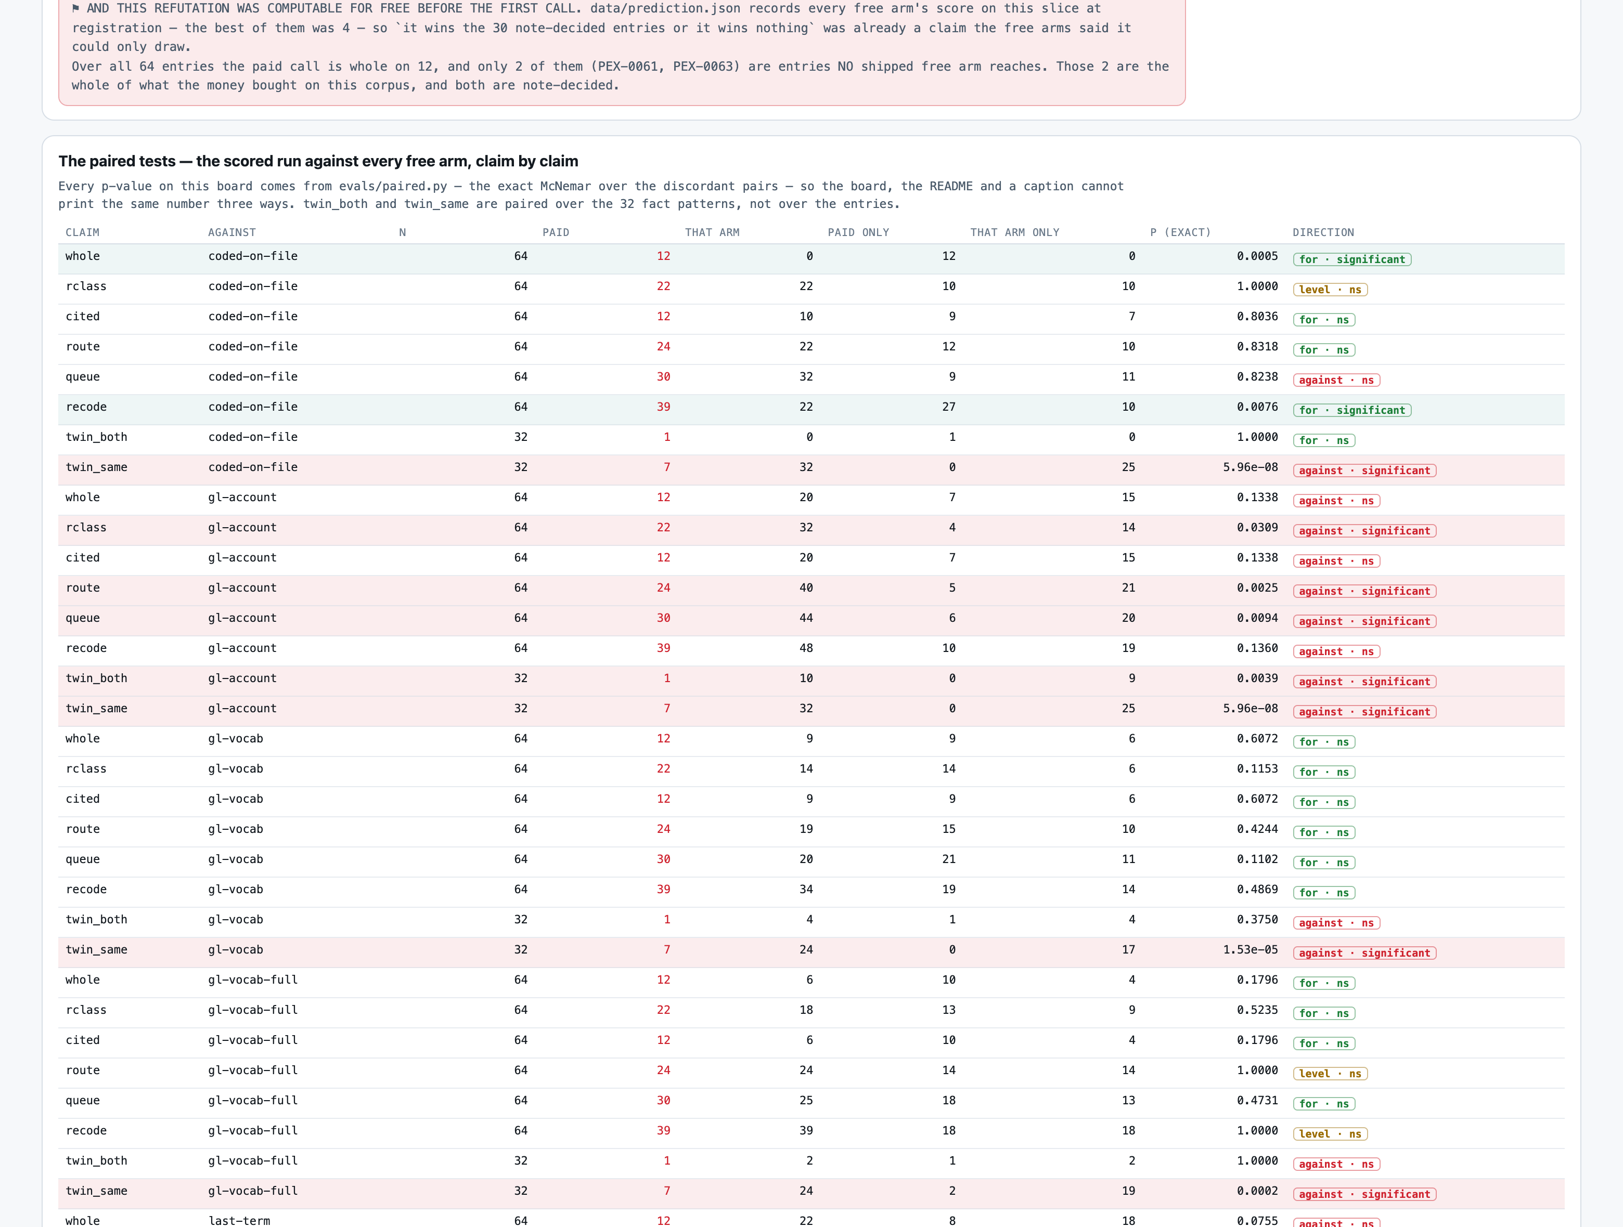Click the 'twin_both' claim cell in gl-vocab row
1623x1227 pixels.
coord(96,920)
